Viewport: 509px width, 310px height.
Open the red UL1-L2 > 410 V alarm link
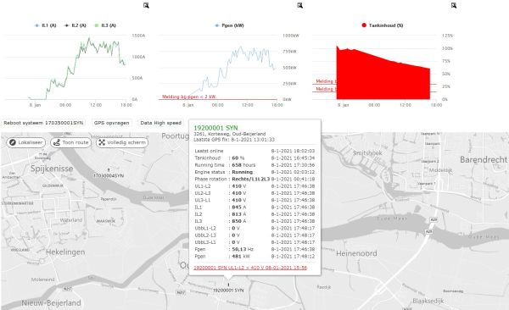coord(250,268)
